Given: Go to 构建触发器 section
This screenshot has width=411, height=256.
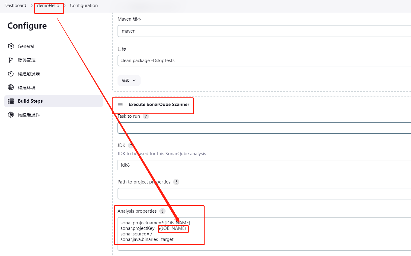Looking at the screenshot, I should [x=54, y=74].
